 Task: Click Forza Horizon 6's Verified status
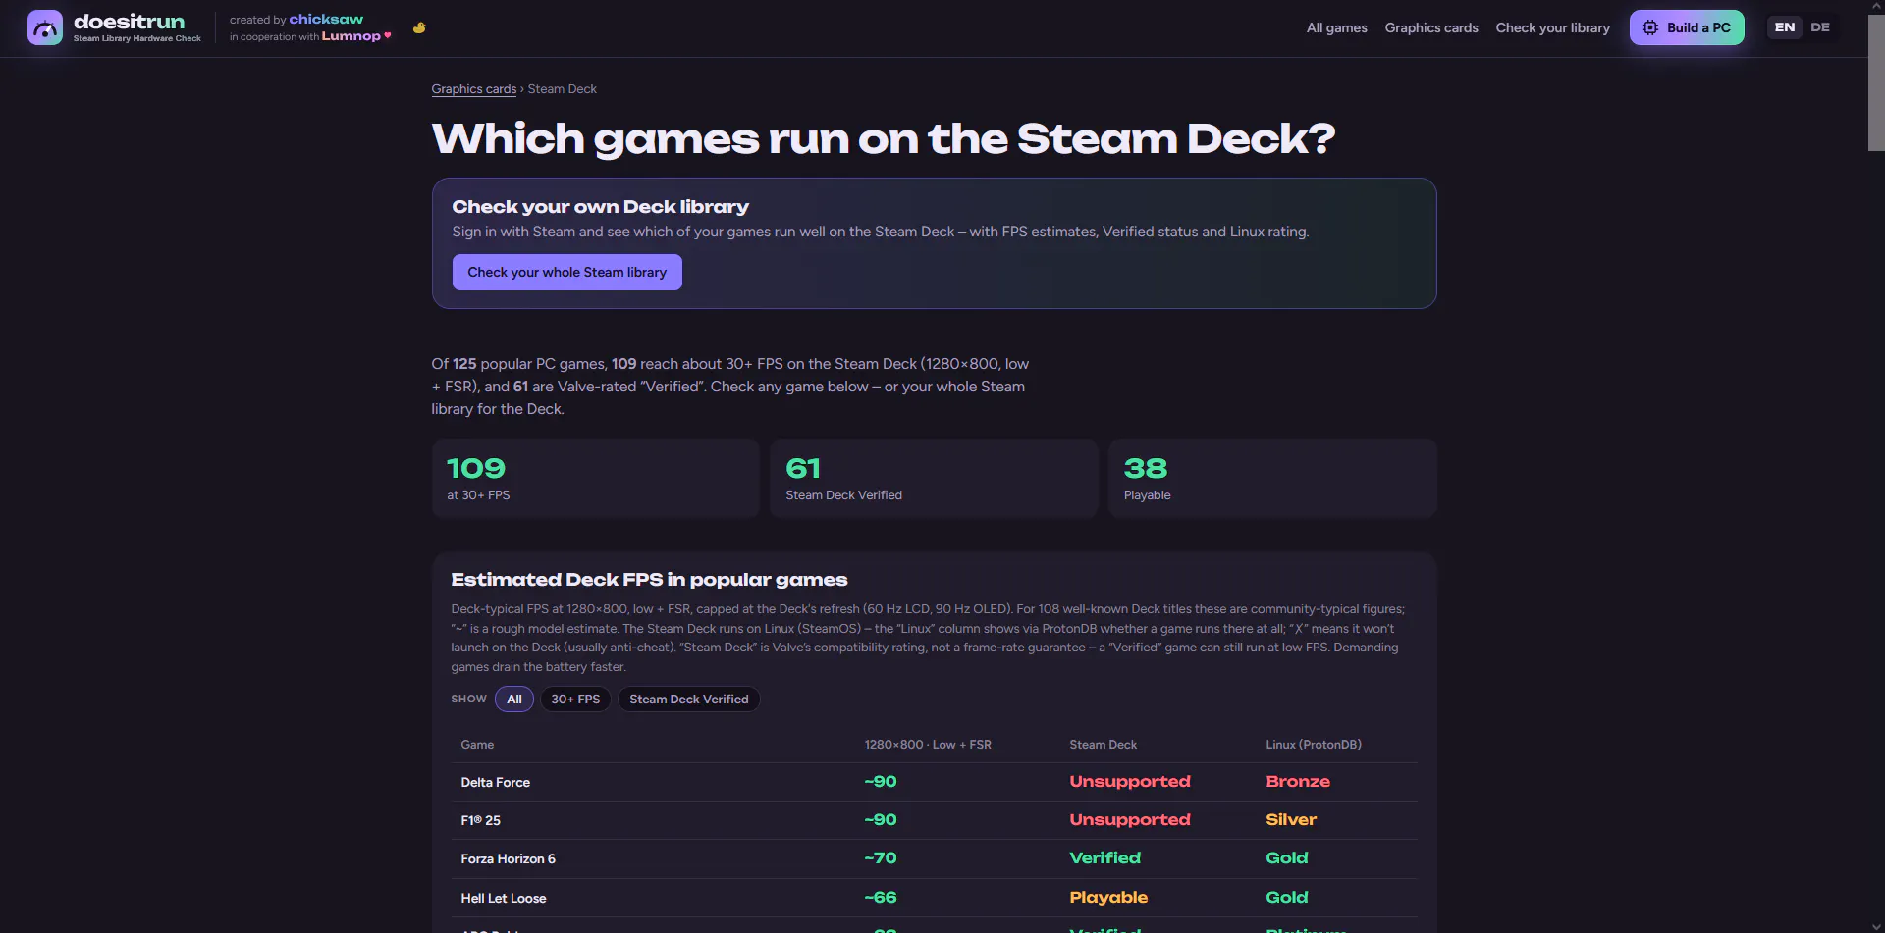click(x=1105, y=858)
